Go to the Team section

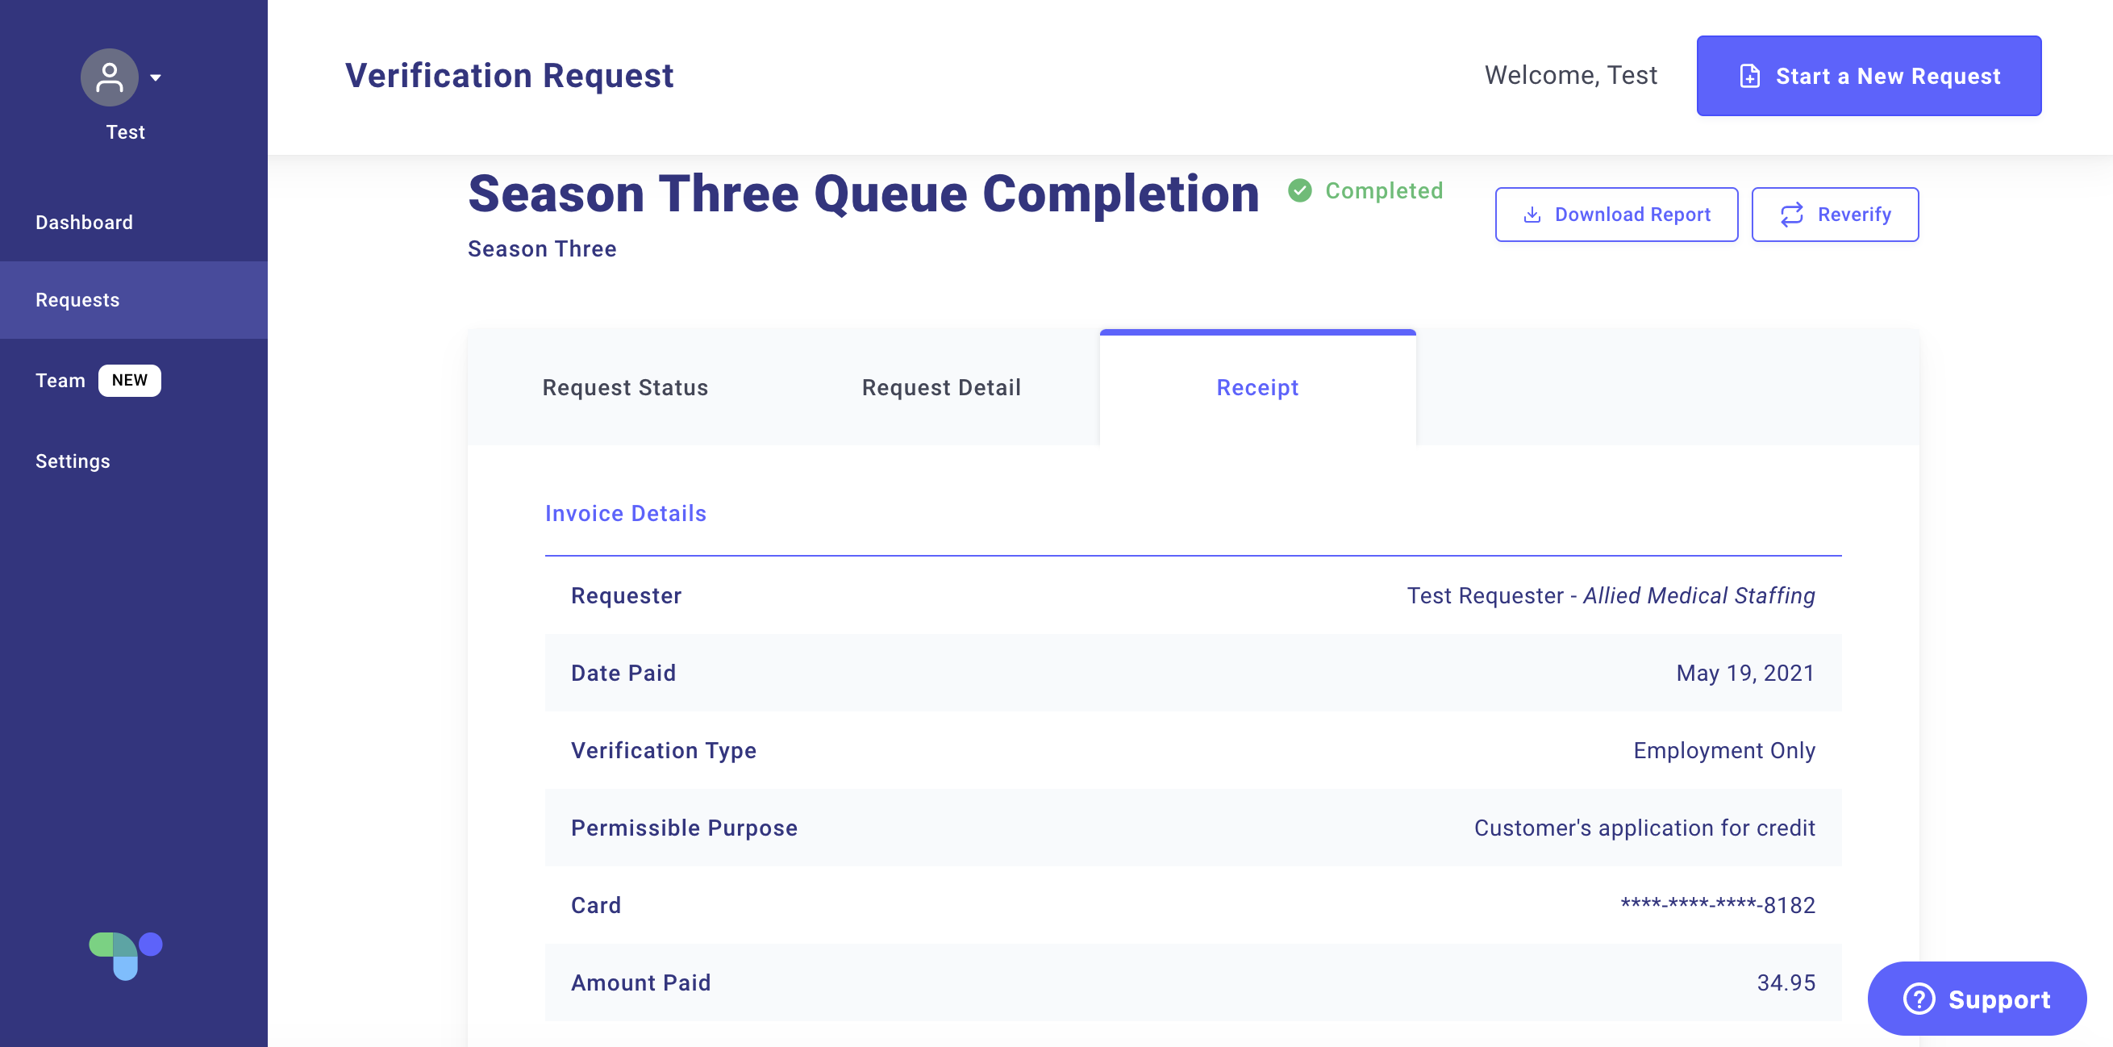(60, 380)
